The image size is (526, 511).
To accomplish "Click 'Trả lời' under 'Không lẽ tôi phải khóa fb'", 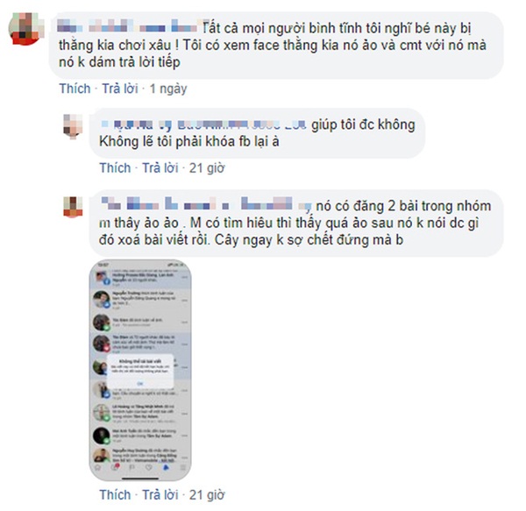I will click(160, 168).
